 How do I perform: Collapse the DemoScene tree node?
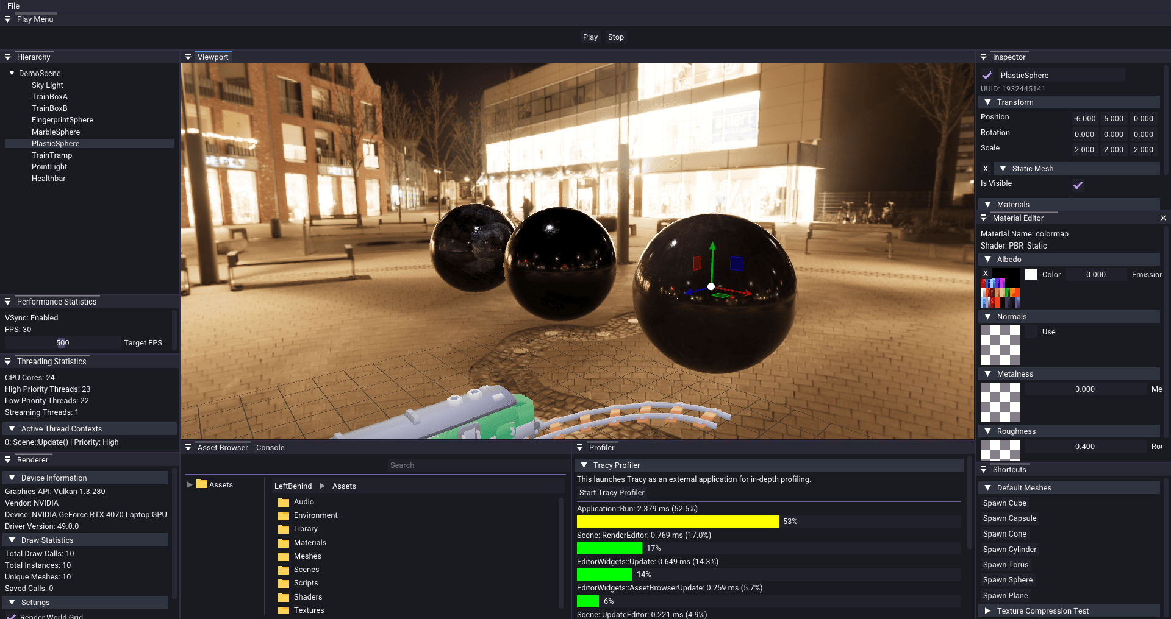12,73
